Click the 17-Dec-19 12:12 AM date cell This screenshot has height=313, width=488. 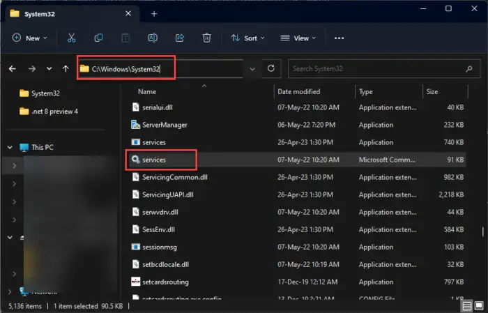click(x=307, y=282)
